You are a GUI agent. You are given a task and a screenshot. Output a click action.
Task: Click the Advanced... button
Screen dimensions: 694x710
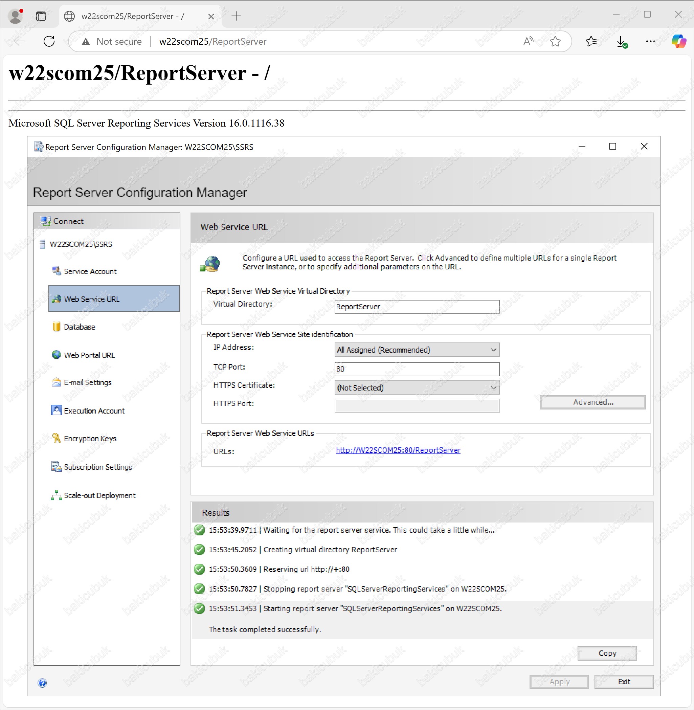[x=592, y=402]
